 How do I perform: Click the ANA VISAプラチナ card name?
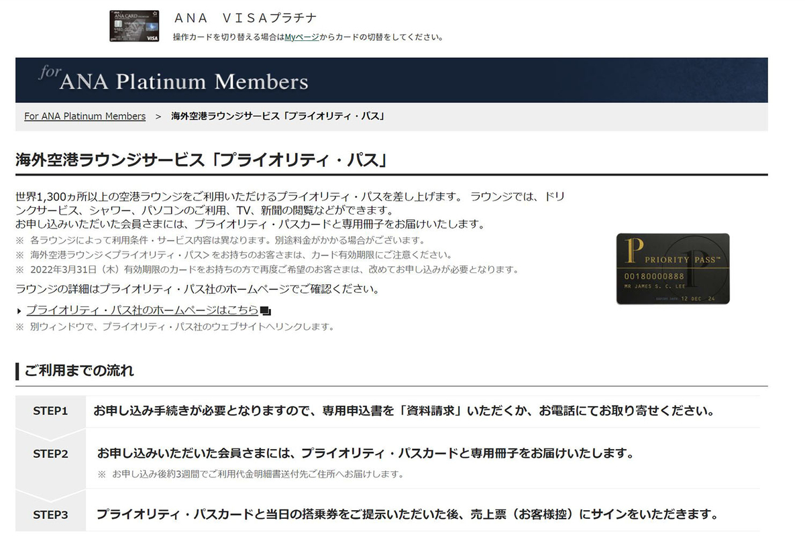tap(245, 18)
